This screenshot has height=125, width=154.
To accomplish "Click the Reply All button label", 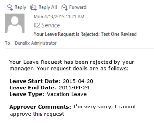I will click(x=48, y=7).
